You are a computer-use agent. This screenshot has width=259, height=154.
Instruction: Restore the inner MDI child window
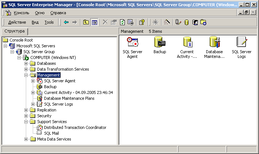[246, 12]
